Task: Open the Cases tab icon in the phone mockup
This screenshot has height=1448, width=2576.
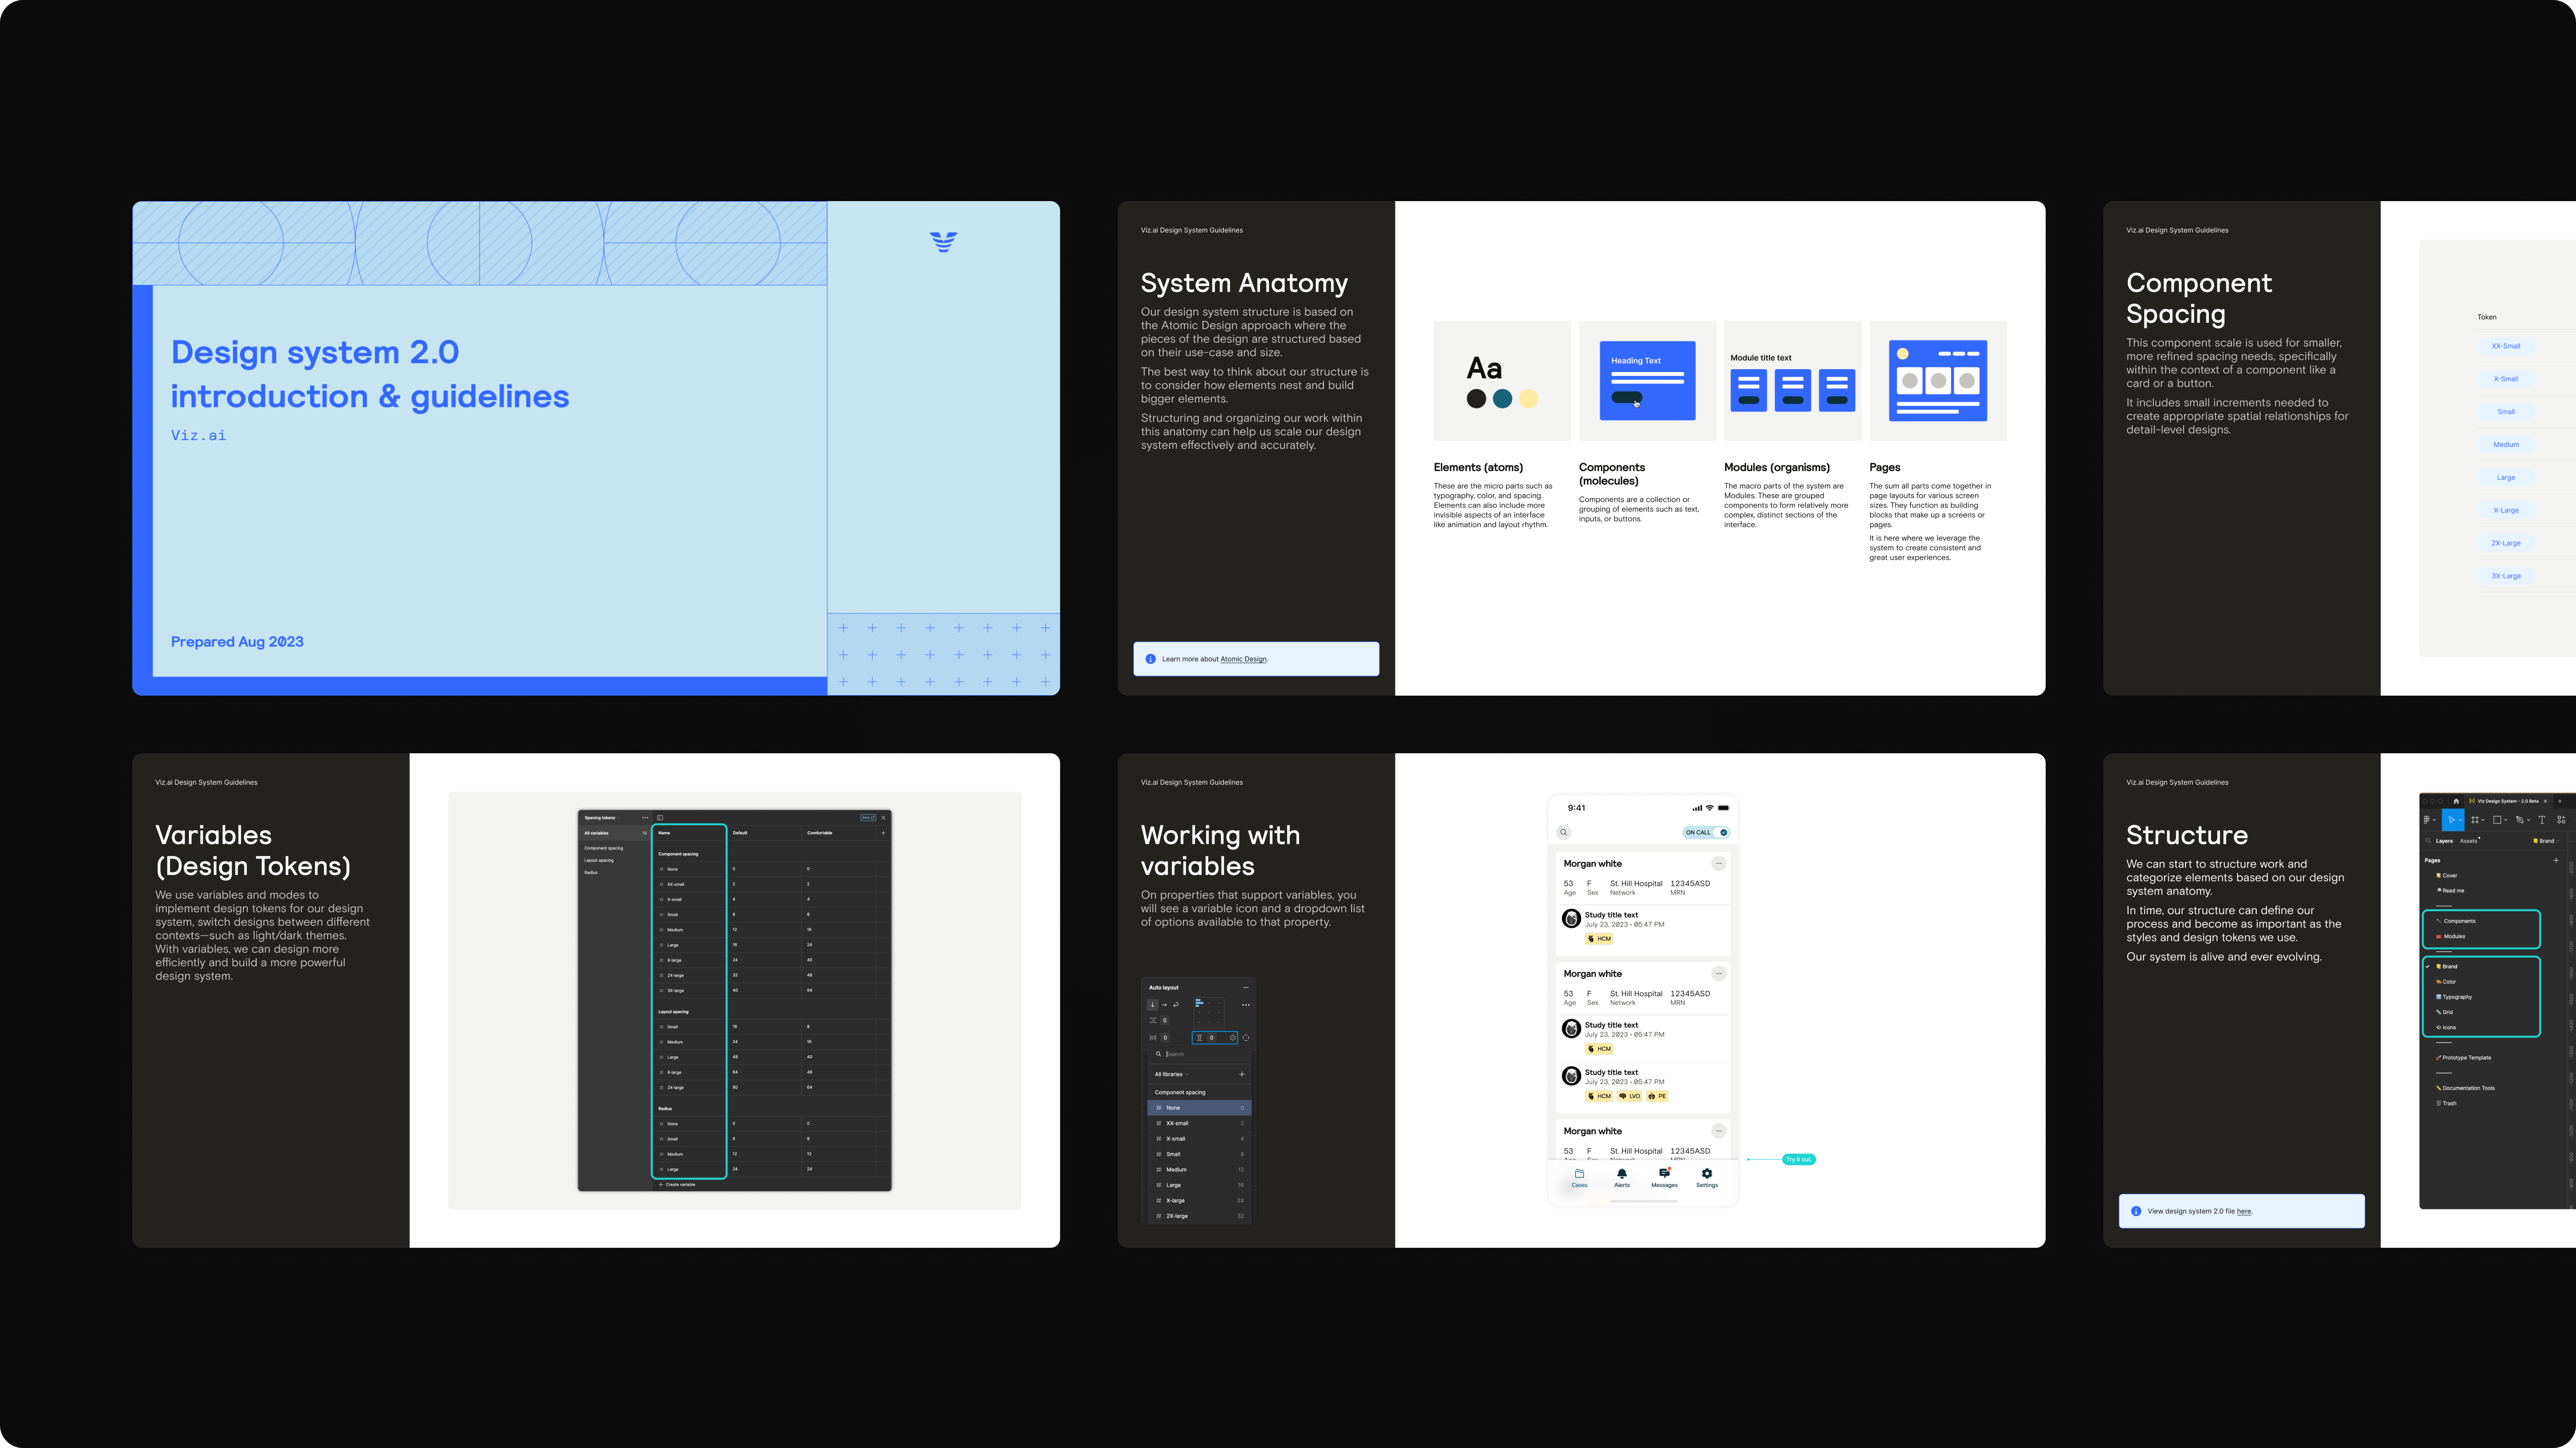Action: click(1579, 1173)
